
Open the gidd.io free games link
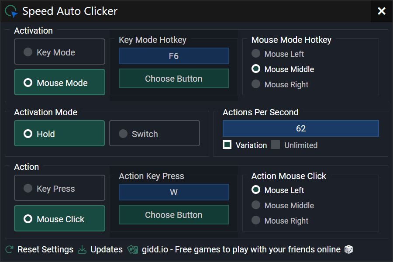coord(241,250)
